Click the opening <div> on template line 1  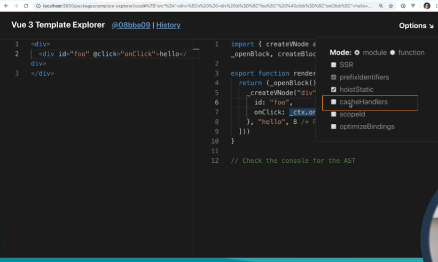[41, 44]
